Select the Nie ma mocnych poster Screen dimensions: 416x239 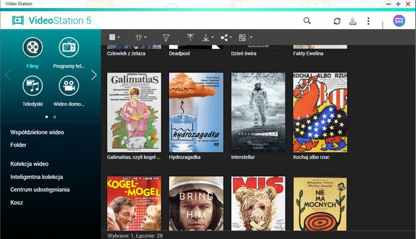tap(320, 204)
